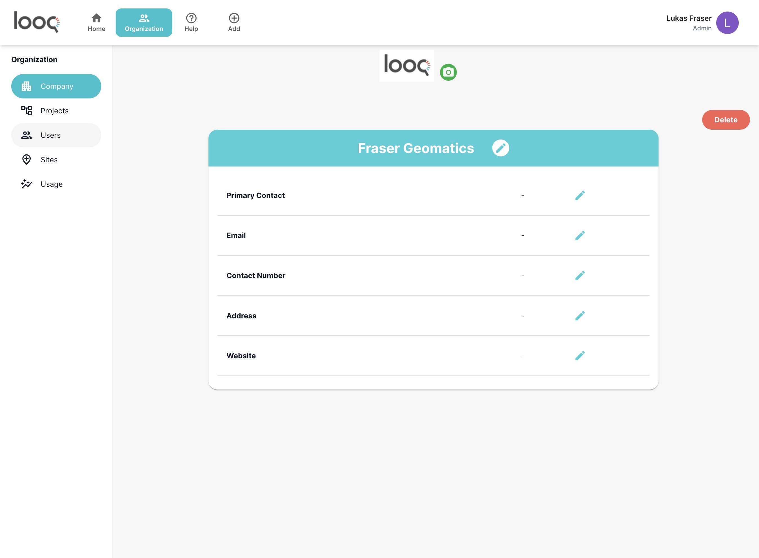Click the Contact Number edit pencil
Screen dimensions: 759x558
[580, 276]
